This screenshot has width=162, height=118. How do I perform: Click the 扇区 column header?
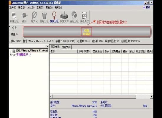(x=132, y=51)
